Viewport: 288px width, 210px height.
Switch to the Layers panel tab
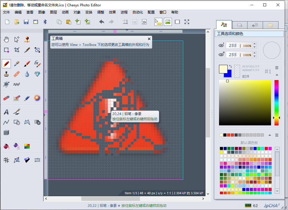240,25
